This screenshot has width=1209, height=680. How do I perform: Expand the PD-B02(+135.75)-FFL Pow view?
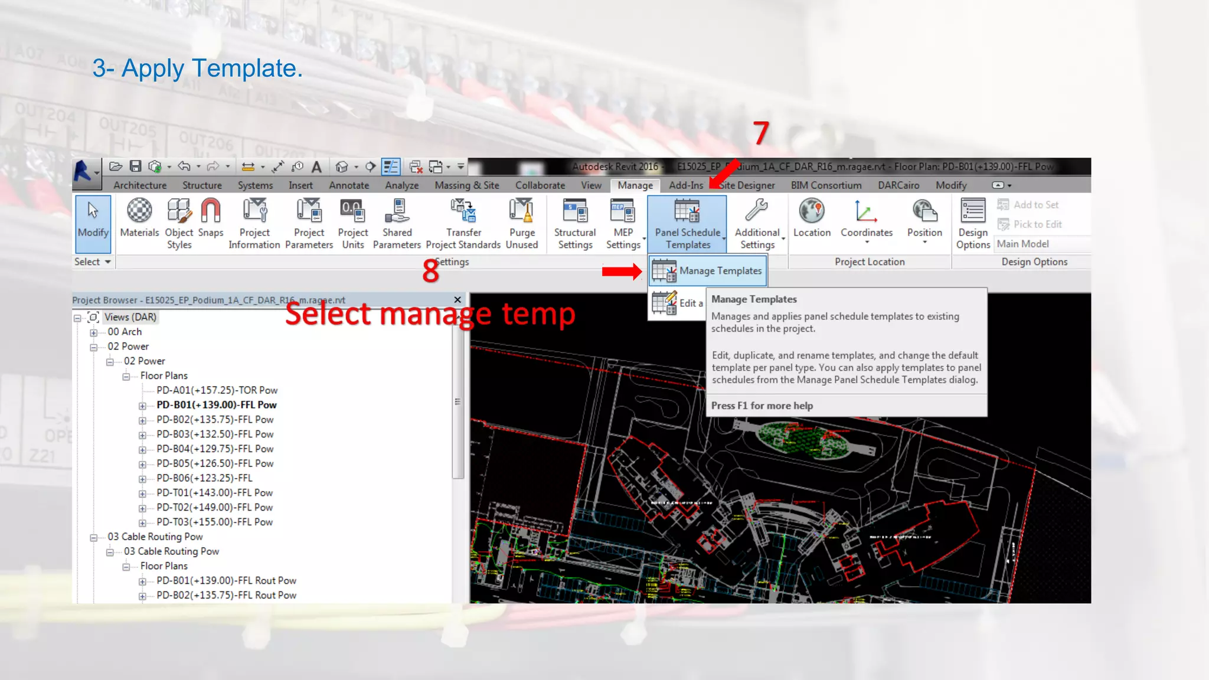point(142,420)
